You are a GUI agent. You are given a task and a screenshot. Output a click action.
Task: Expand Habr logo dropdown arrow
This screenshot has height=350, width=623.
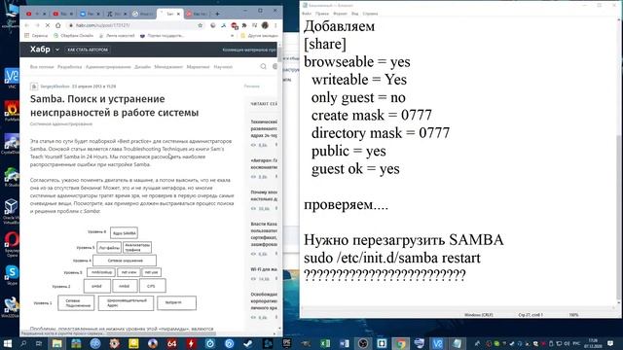(57, 50)
